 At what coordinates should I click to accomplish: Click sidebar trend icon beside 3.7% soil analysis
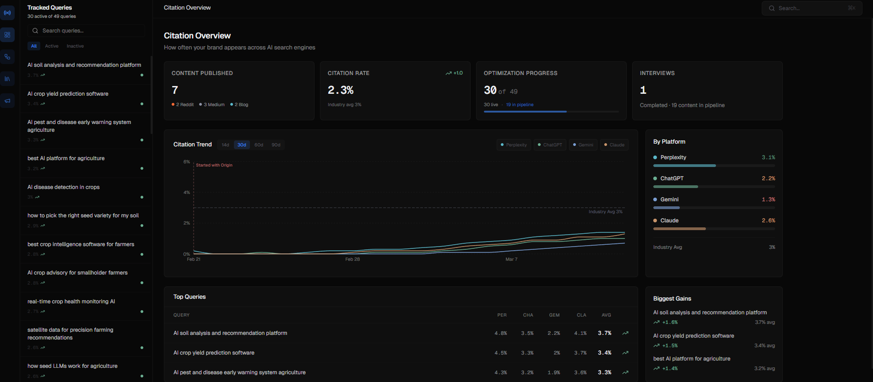(x=43, y=75)
